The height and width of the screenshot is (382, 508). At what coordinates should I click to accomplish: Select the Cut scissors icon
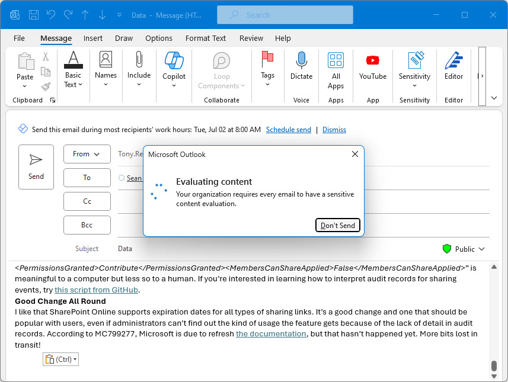[46, 57]
